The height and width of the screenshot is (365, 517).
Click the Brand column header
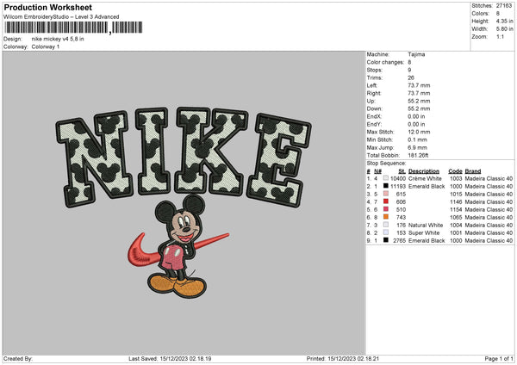click(473, 171)
